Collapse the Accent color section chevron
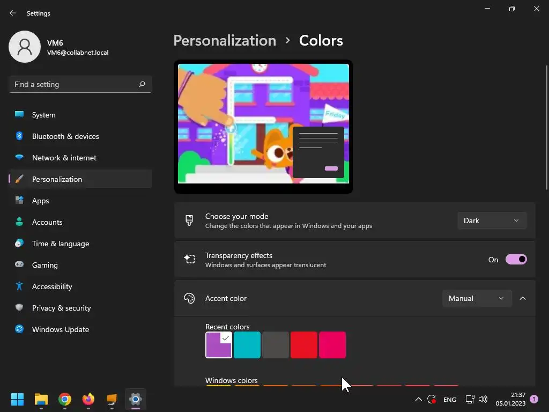Image resolution: width=549 pixels, height=412 pixels. point(522,298)
